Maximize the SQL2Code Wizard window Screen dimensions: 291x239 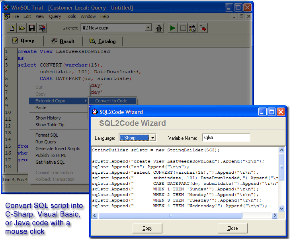[x=271, y=112]
